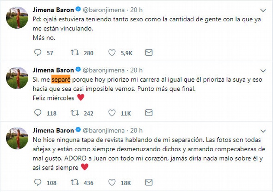Send the 'ADORO a Juan' tweet by message

point(149,183)
